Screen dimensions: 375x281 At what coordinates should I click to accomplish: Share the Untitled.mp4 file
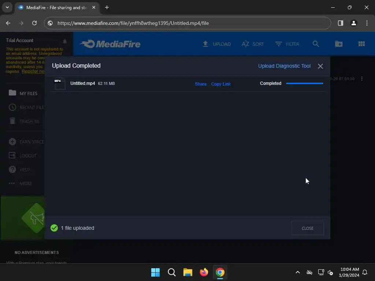click(x=201, y=84)
